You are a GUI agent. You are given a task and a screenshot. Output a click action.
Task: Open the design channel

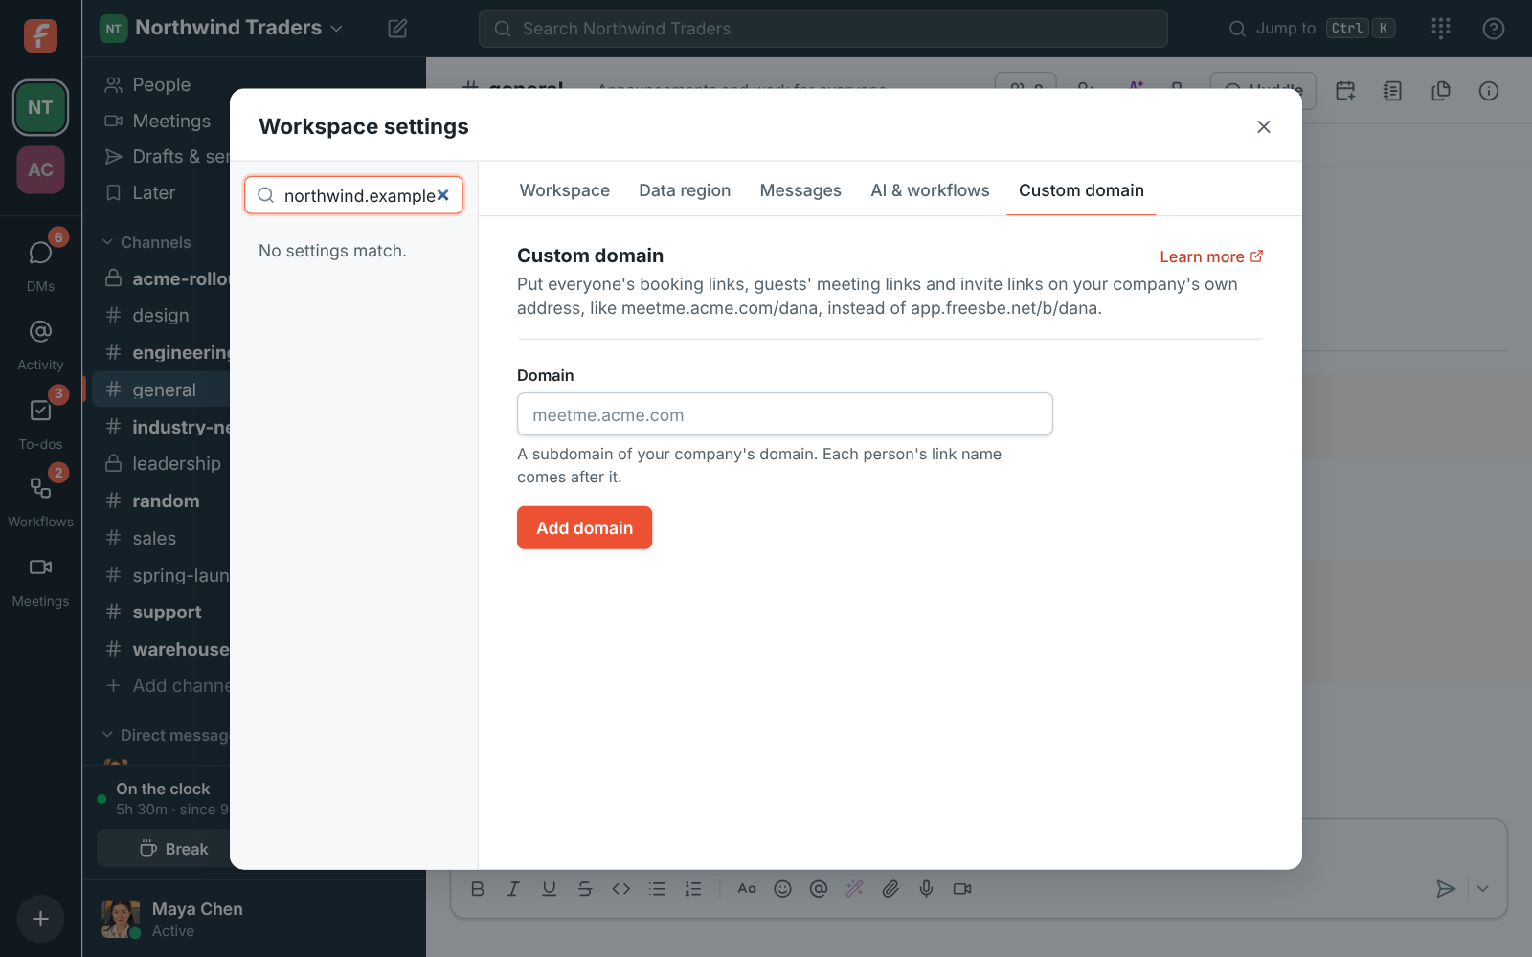coord(161,315)
